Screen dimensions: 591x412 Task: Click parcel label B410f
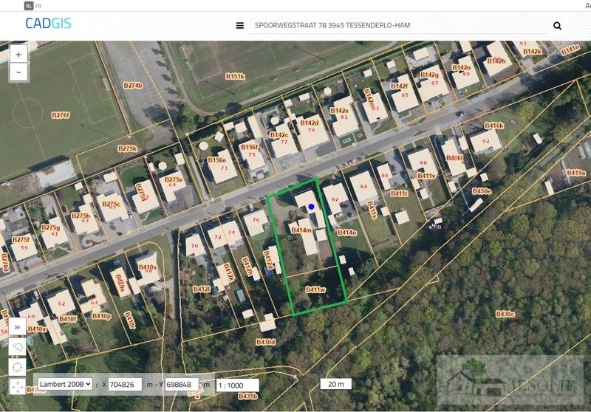coord(67,319)
